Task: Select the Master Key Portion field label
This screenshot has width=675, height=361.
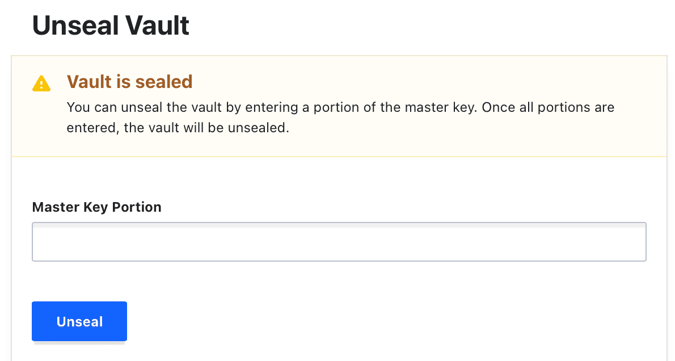Action: (96, 207)
